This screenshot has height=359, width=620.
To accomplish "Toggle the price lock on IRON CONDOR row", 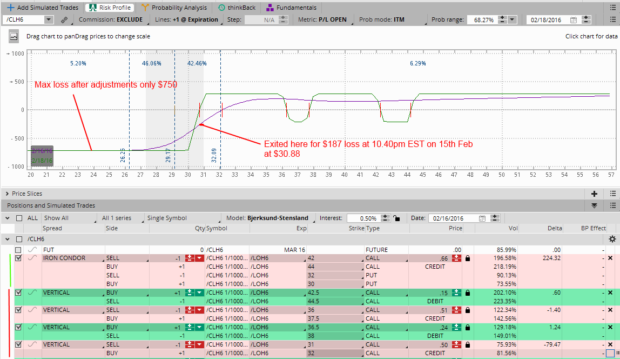I will pyautogui.click(x=468, y=258).
